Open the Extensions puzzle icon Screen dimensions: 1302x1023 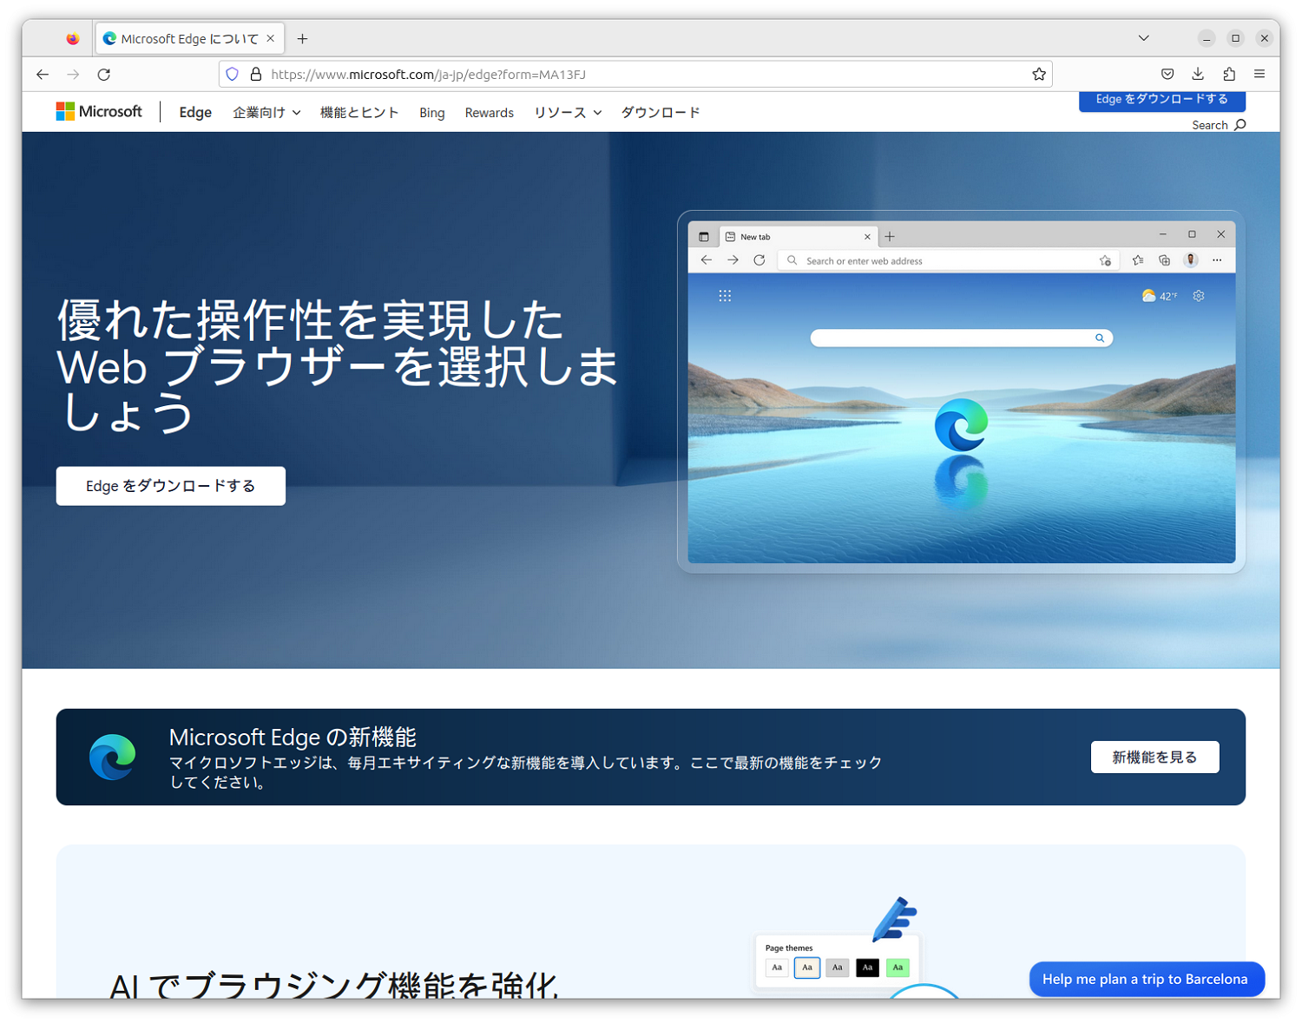[x=1229, y=75]
